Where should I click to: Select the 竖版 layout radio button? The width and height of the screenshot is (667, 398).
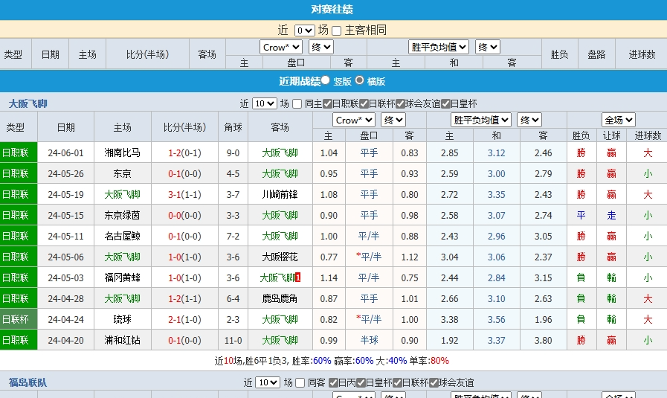point(326,80)
